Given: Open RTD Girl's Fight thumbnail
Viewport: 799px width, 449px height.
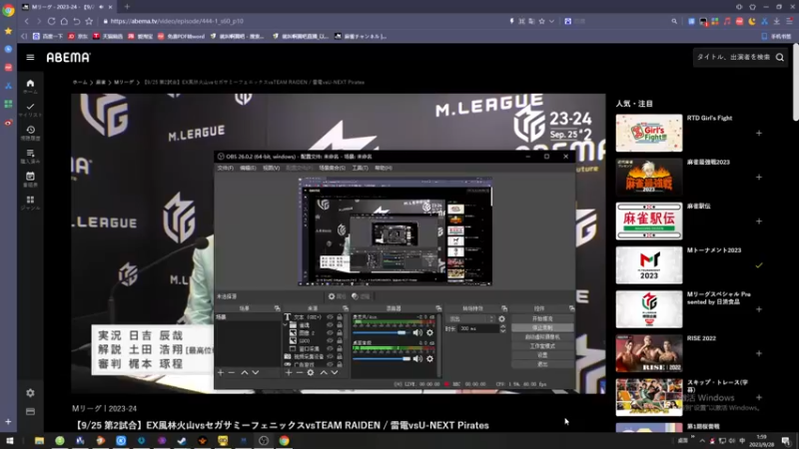Looking at the screenshot, I should tap(648, 133).
